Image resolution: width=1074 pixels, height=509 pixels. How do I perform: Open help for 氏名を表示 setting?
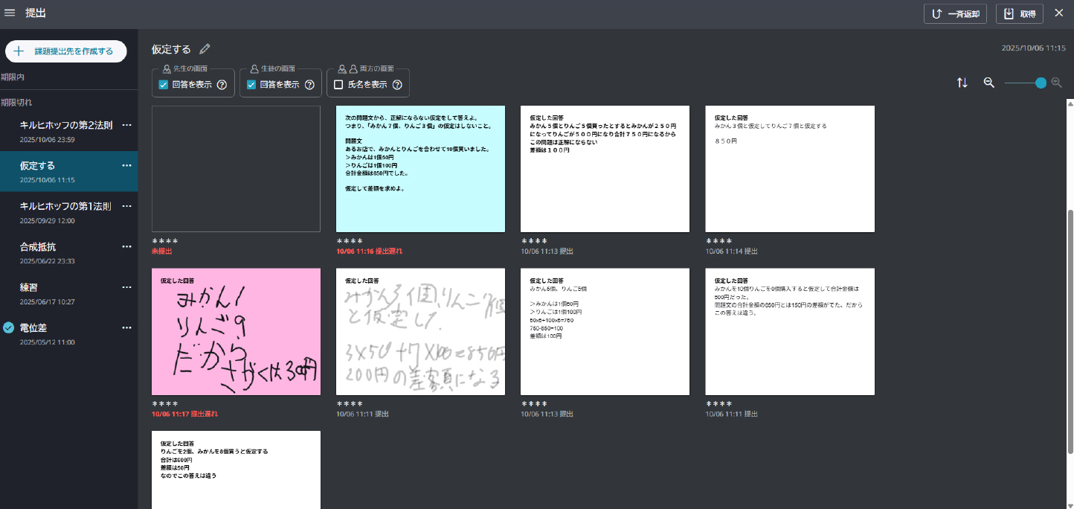click(x=396, y=84)
